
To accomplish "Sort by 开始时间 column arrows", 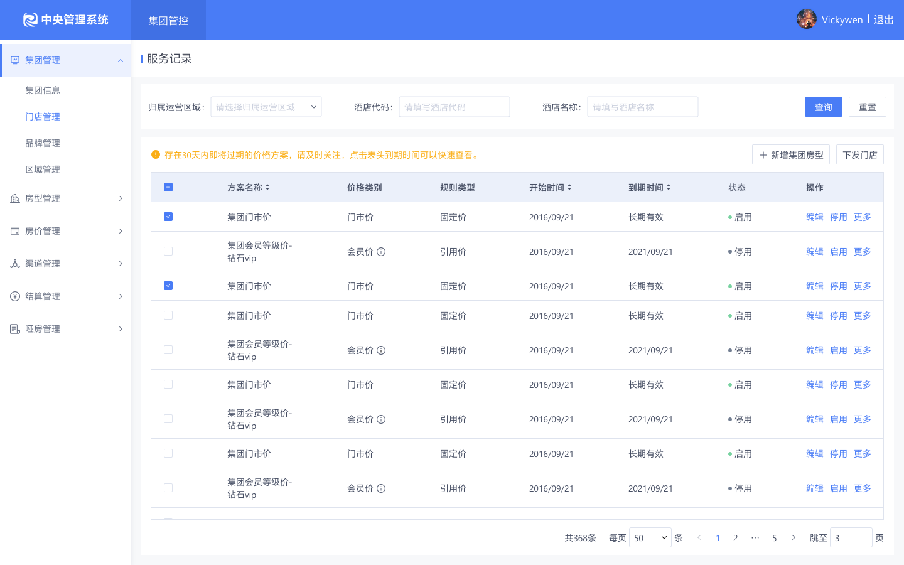I will tap(569, 187).
